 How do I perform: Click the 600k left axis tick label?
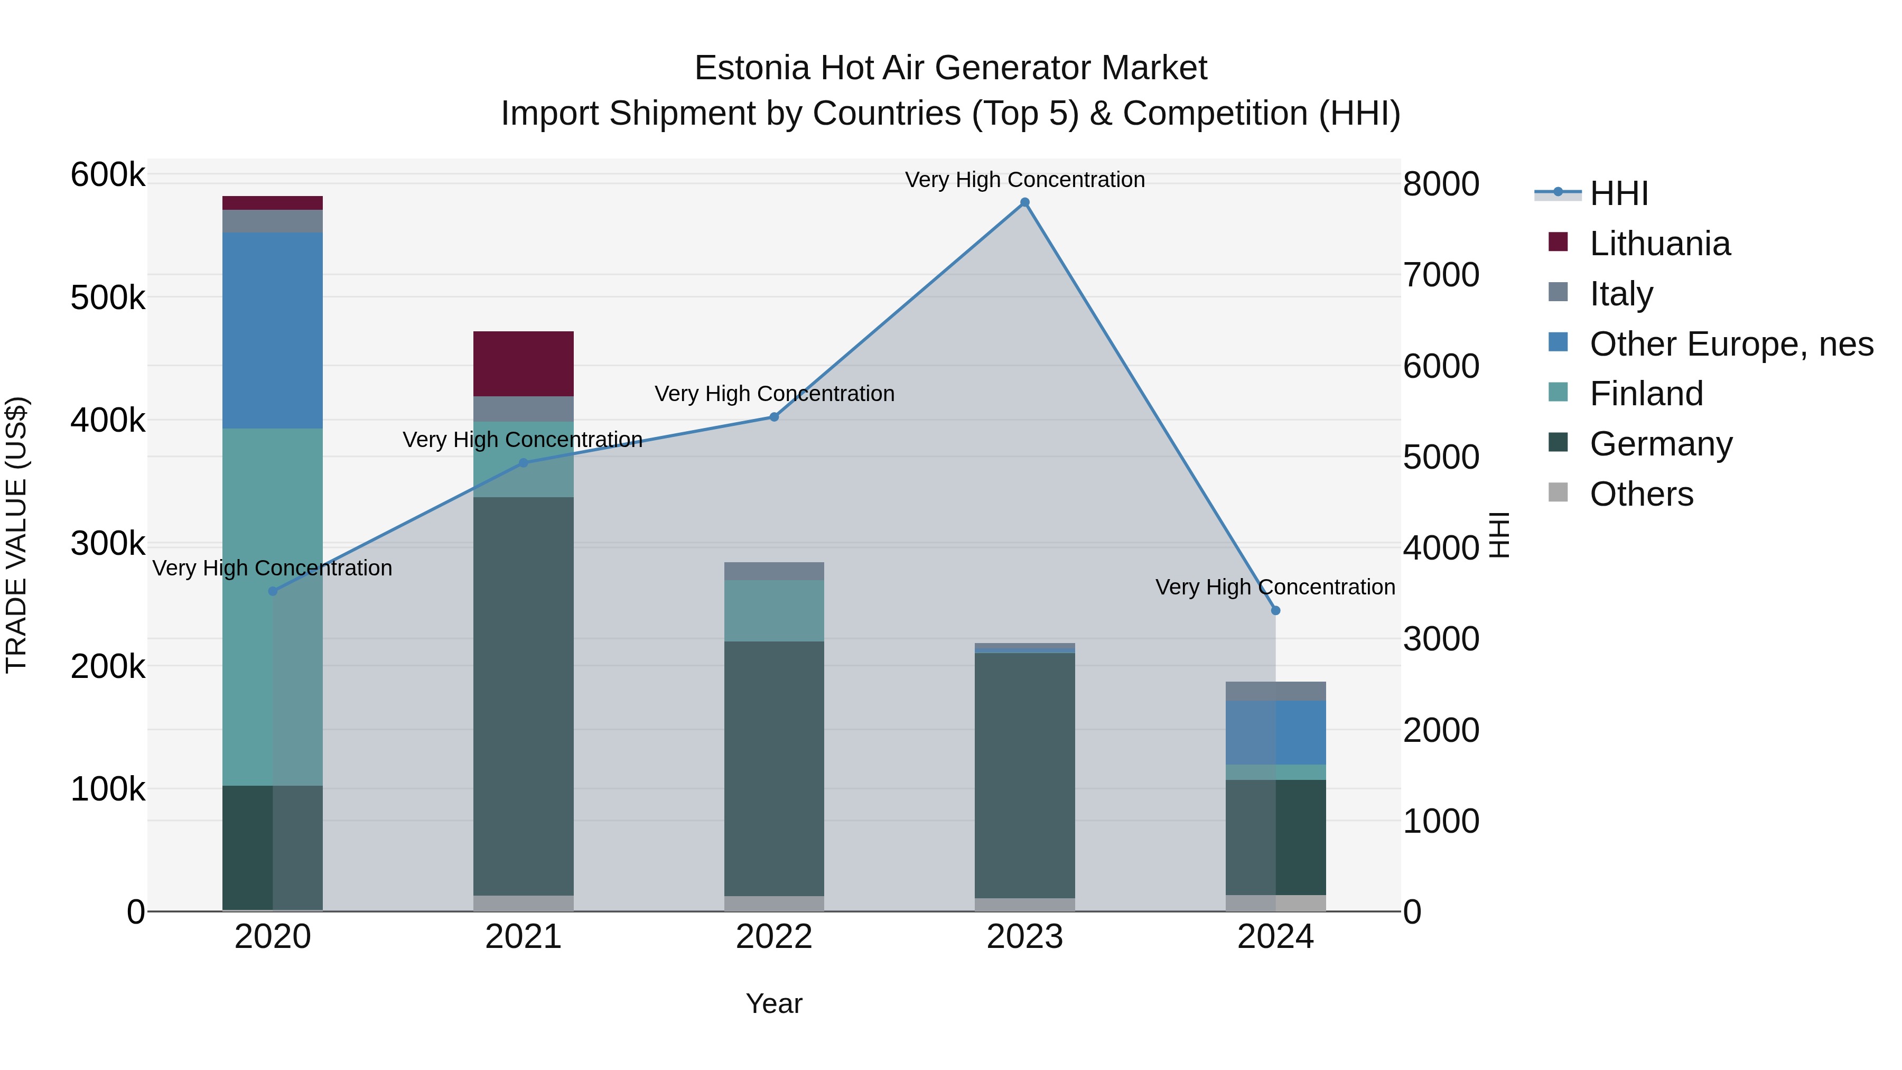(x=108, y=175)
